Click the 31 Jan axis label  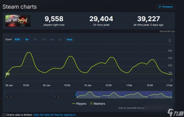coord(88,85)
